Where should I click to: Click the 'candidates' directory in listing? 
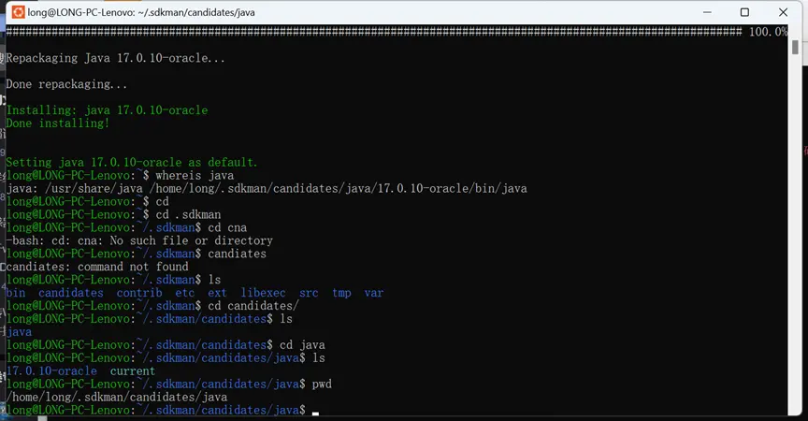pos(70,293)
